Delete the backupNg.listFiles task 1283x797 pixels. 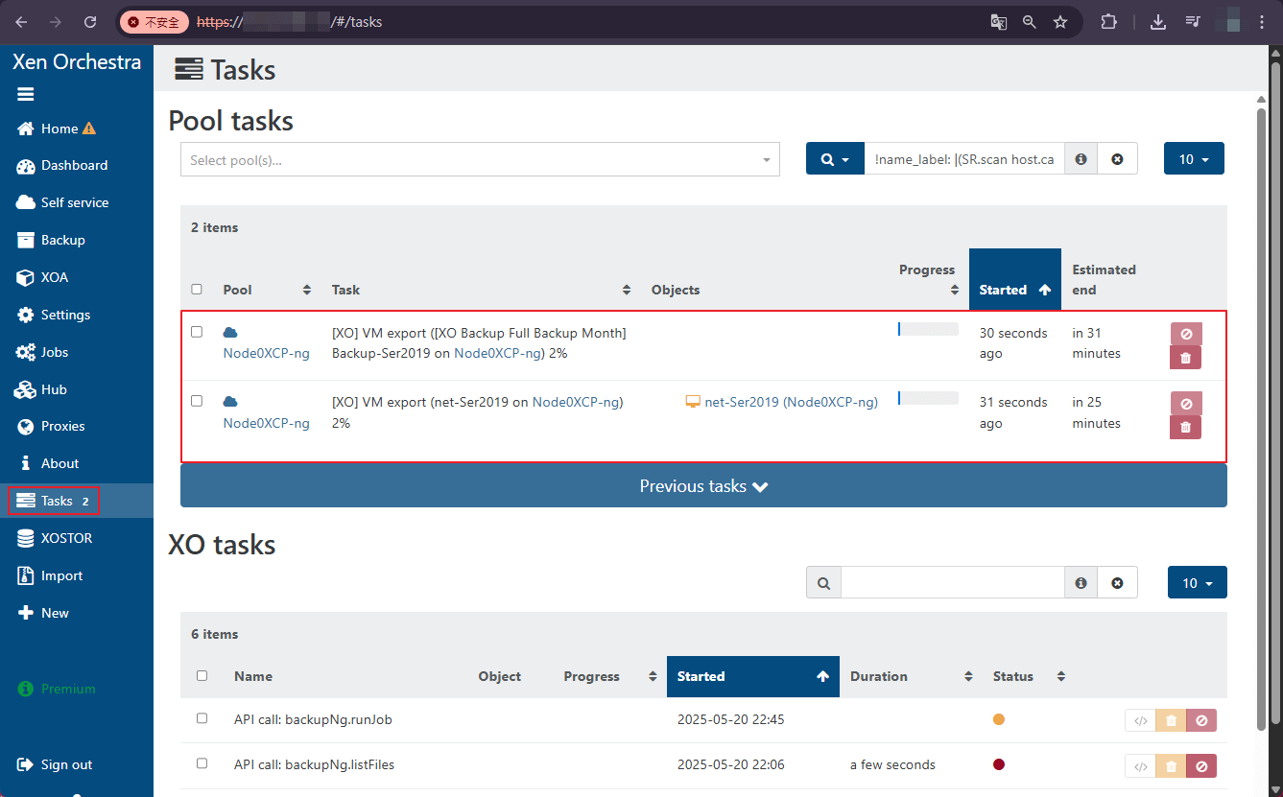[1171, 765]
